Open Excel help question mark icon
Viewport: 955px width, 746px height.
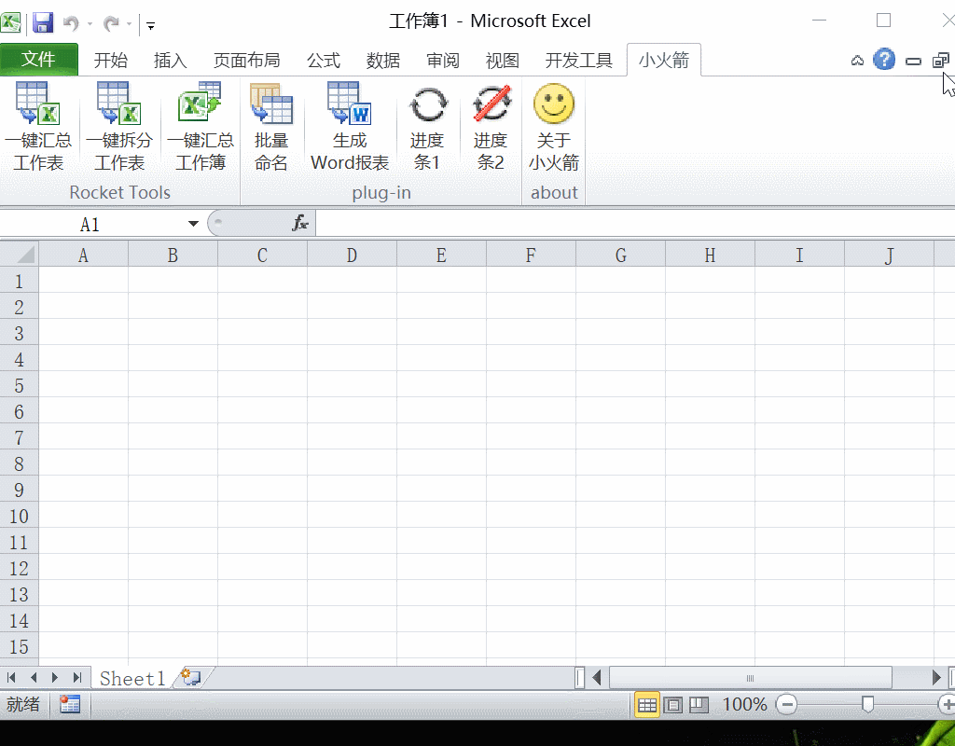[x=884, y=60]
